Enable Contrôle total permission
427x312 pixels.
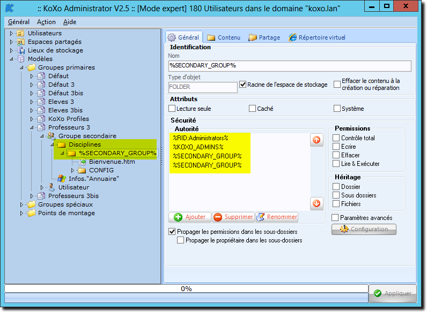(x=336, y=138)
